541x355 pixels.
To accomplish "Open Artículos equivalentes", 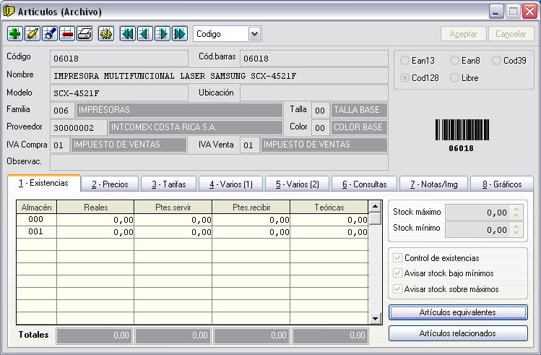I will click(458, 312).
